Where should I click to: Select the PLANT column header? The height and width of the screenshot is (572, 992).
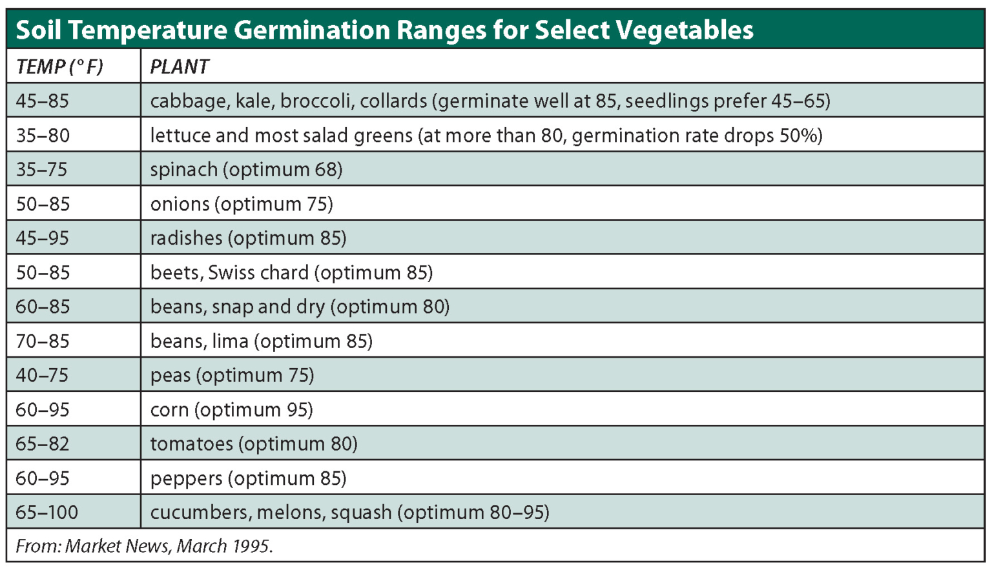[180, 66]
